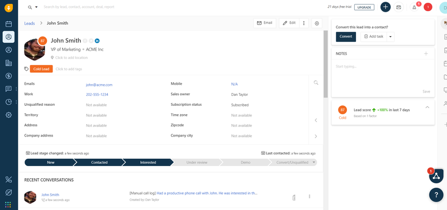The height and width of the screenshot is (210, 447).
Task: Open the conversations chat icon in sidebar
Action: click(8, 89)
